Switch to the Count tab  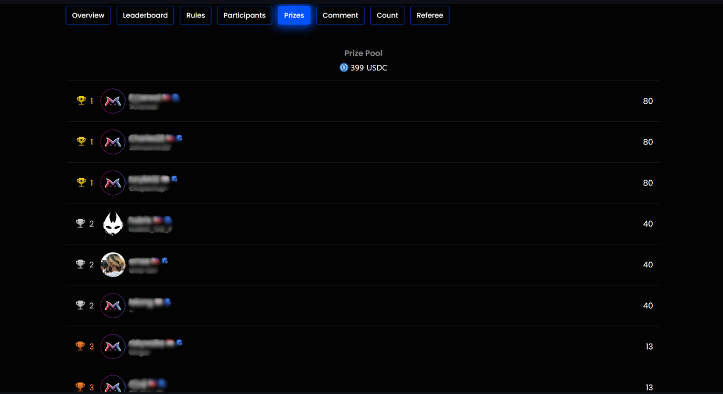pos(387,15)
